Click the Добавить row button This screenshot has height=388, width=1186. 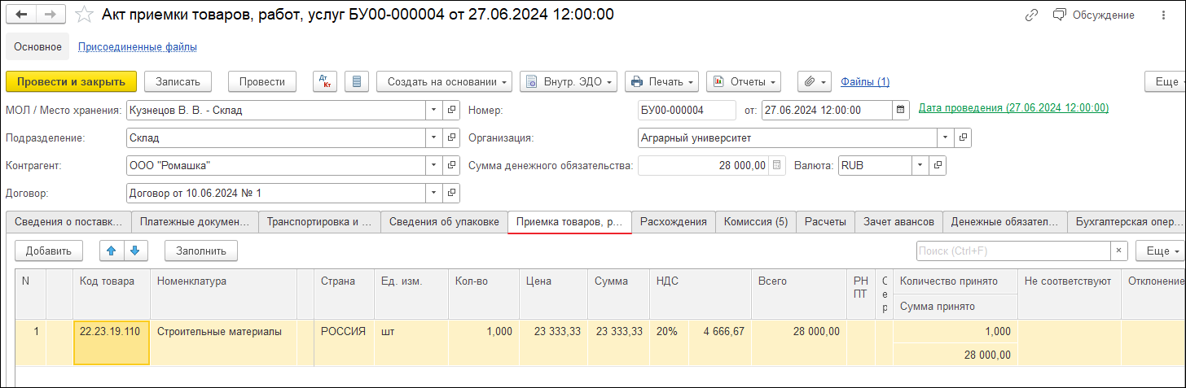48,251
